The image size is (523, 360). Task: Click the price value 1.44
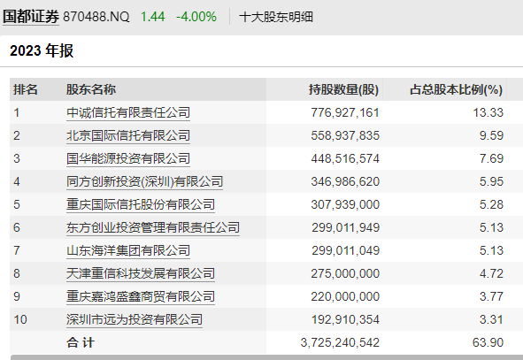tap(152, 17)
